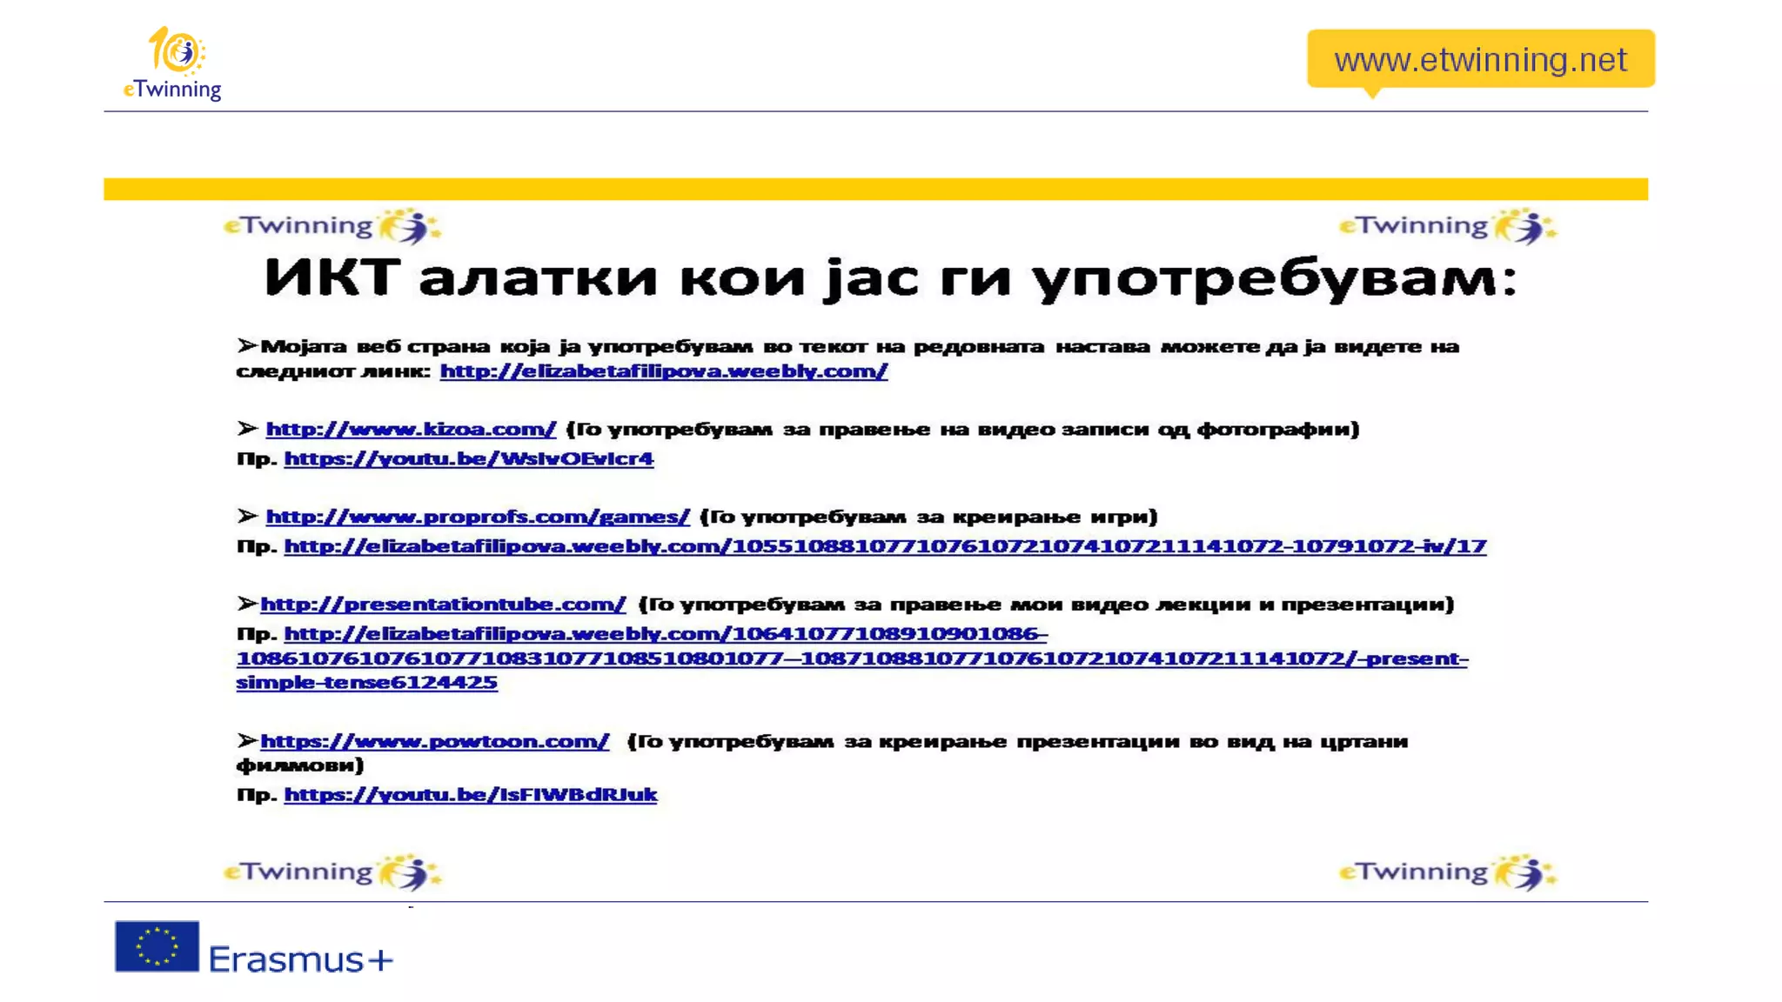This screenshot has height=1002, width=1782.
Task: Open the weebly link ending in iv/17
Action: [884, 546]
